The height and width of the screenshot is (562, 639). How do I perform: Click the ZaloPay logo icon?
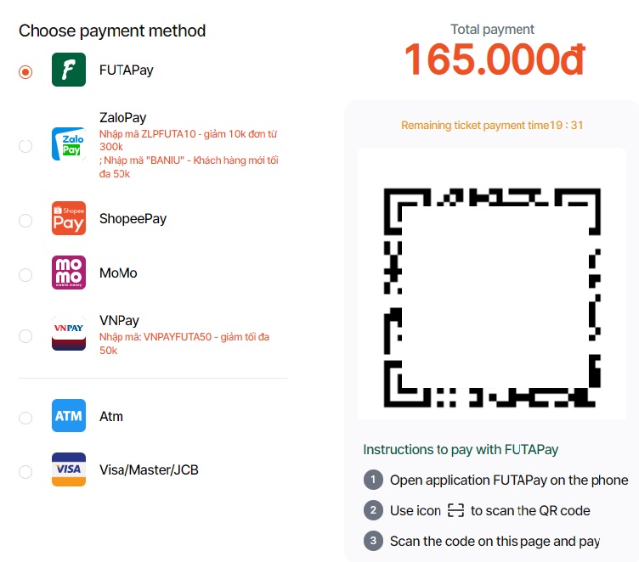(x=69, y=145)
